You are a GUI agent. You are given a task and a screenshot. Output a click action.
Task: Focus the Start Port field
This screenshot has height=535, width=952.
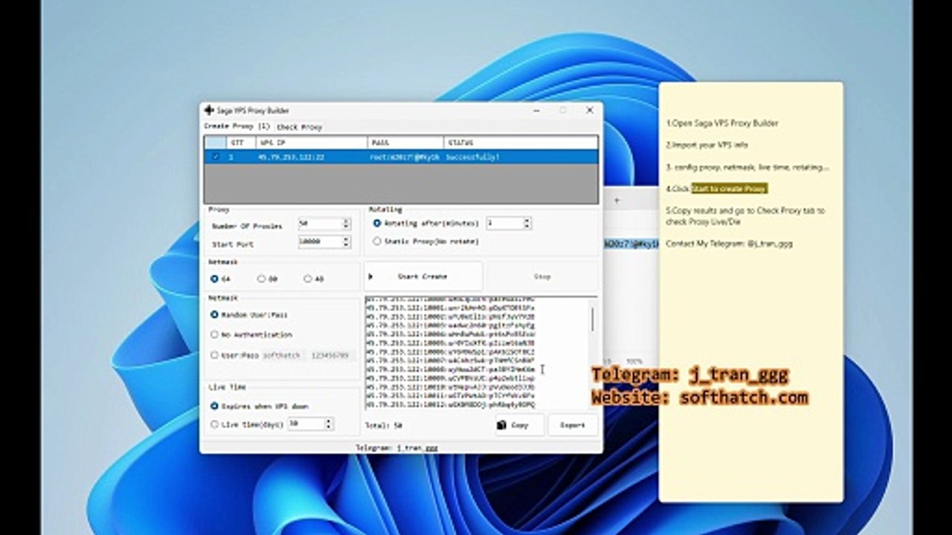319,242
